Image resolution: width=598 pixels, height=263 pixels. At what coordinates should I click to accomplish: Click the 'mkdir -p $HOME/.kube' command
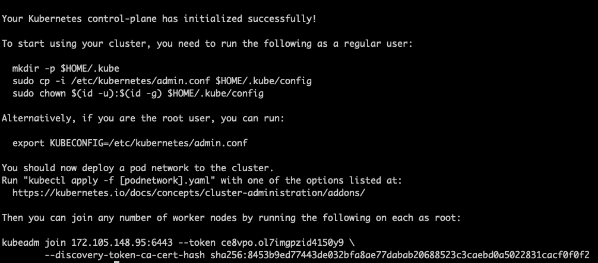click(x=59, y=68)
